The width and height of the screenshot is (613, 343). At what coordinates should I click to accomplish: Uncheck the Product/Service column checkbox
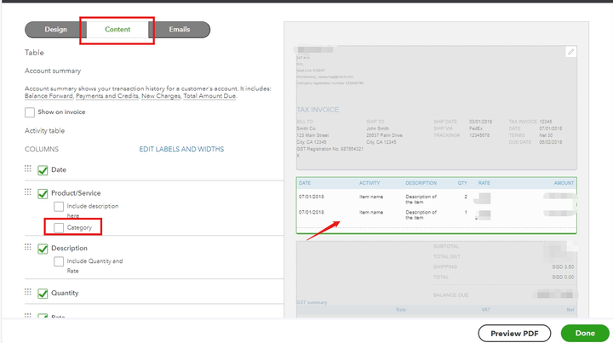(43, 194)
